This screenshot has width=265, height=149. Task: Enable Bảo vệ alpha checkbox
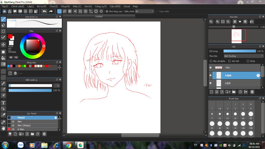(211, 61)
